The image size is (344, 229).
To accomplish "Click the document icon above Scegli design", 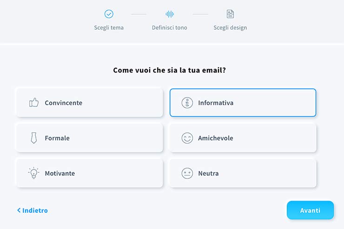I will point(230,14).
